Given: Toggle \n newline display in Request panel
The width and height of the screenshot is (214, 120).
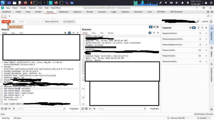Looking at the screenshot, I should click(x=73, y=33).
